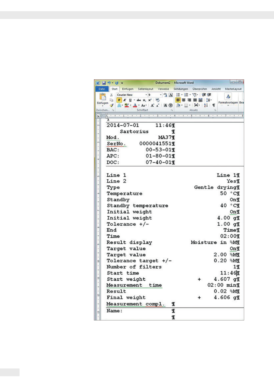Copy the selection with the copy icon

tap(111, 100)
